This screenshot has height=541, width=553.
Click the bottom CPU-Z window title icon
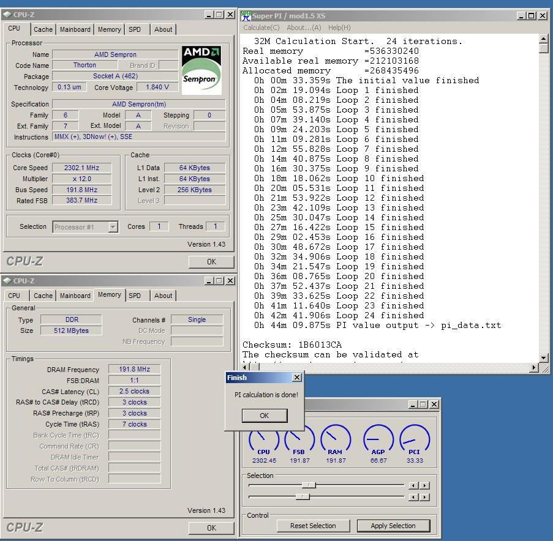pos(7,281)
